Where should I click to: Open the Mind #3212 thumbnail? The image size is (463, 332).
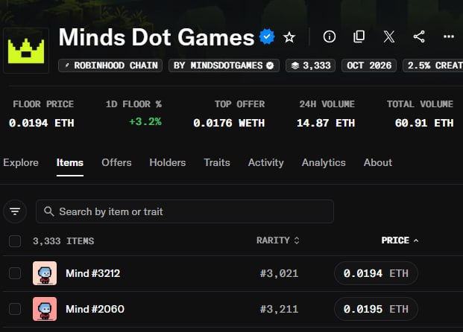point(45,273)
